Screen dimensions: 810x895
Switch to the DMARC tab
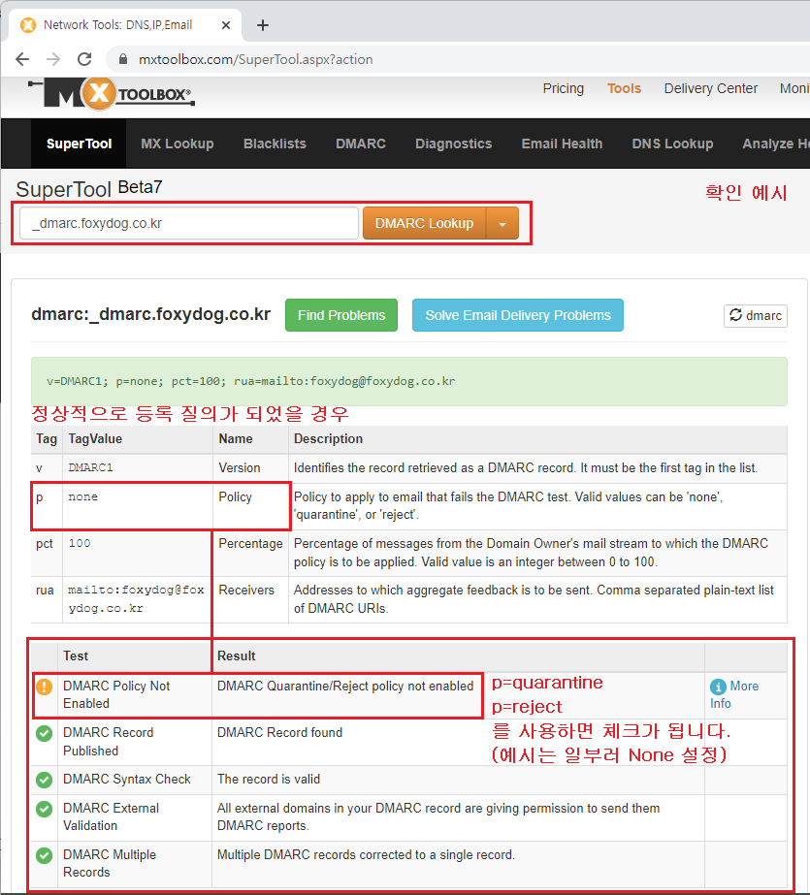coord(360,144)
